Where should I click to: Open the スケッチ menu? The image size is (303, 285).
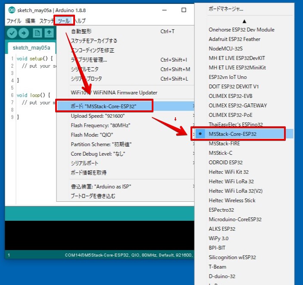point(47,21)
